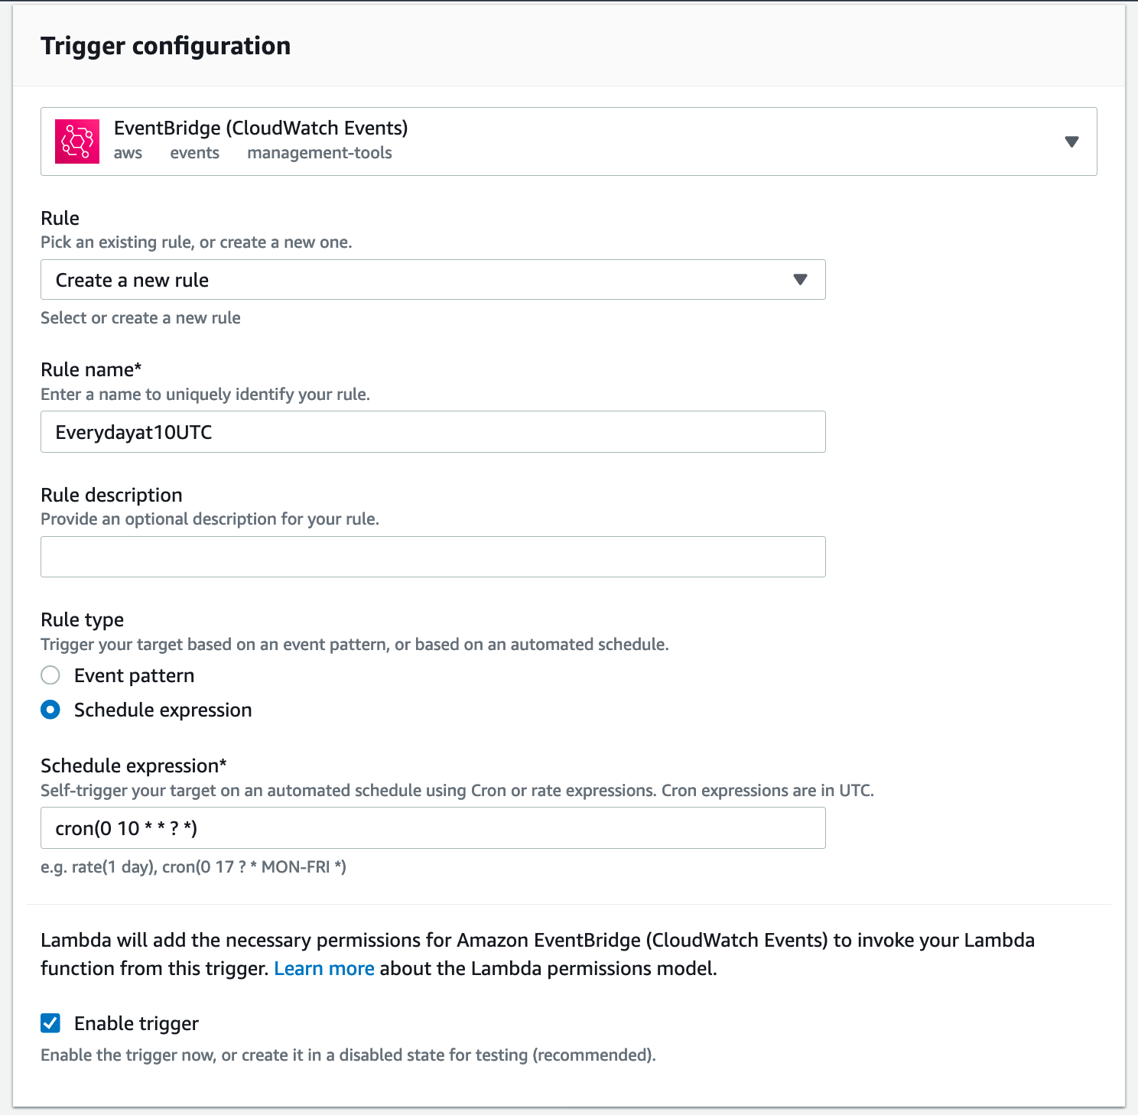
Task: Click the "events" tag under EventBridge
Action: [194, 153]
